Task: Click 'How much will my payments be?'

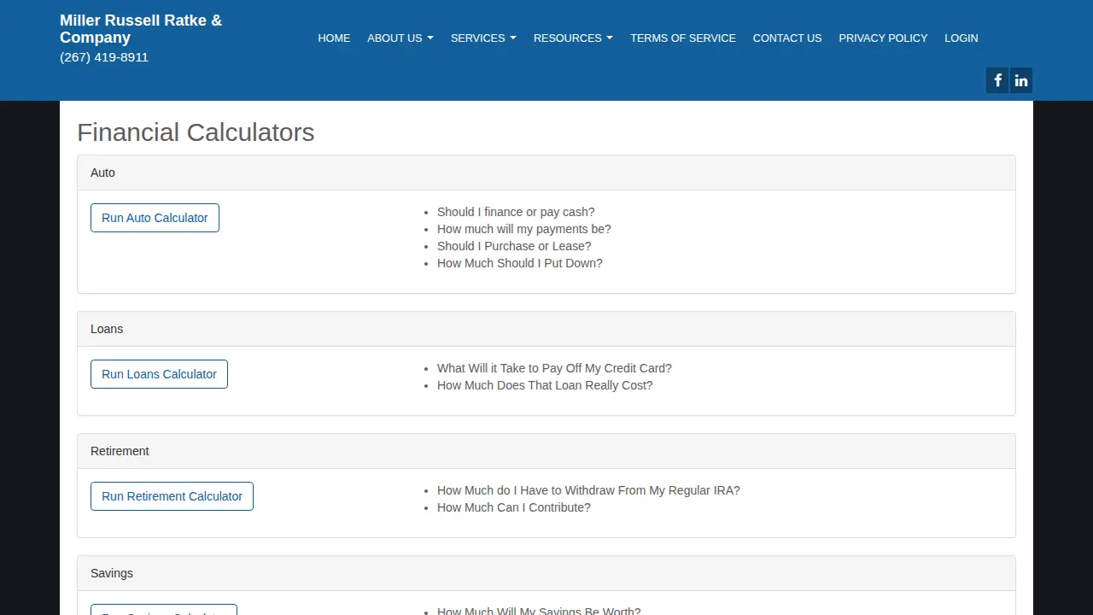Action: [524, 229]
